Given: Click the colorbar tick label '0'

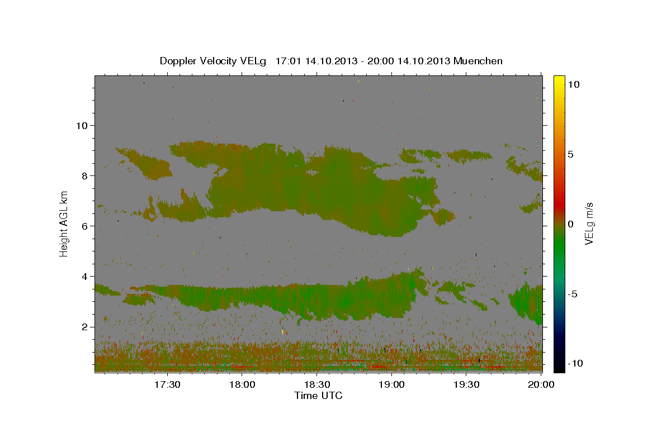Looking at the screenshot, I should 570,224.
